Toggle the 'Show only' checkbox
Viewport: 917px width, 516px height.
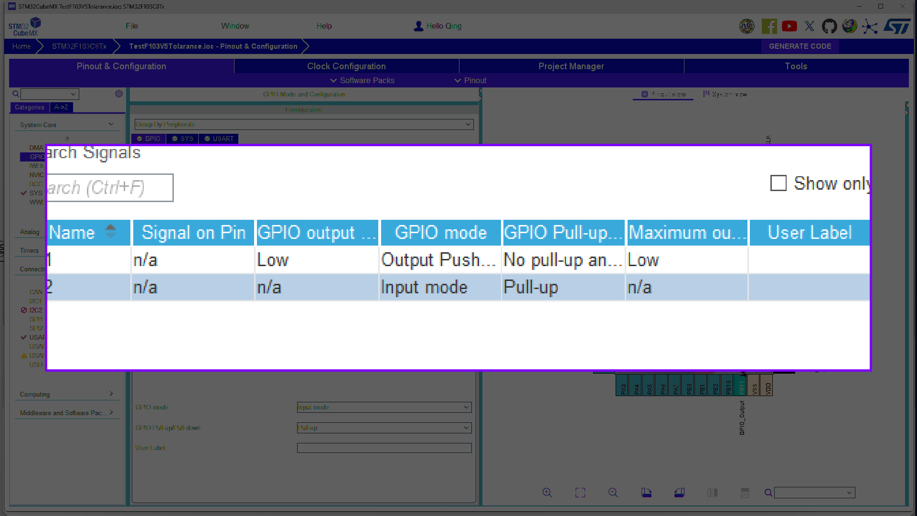778,183
